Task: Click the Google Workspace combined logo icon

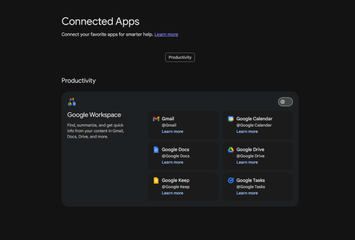Action: point(72,102)
